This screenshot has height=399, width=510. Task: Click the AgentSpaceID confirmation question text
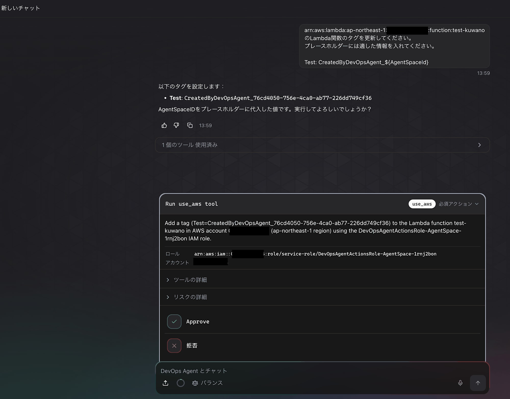(x=265, y=109)
